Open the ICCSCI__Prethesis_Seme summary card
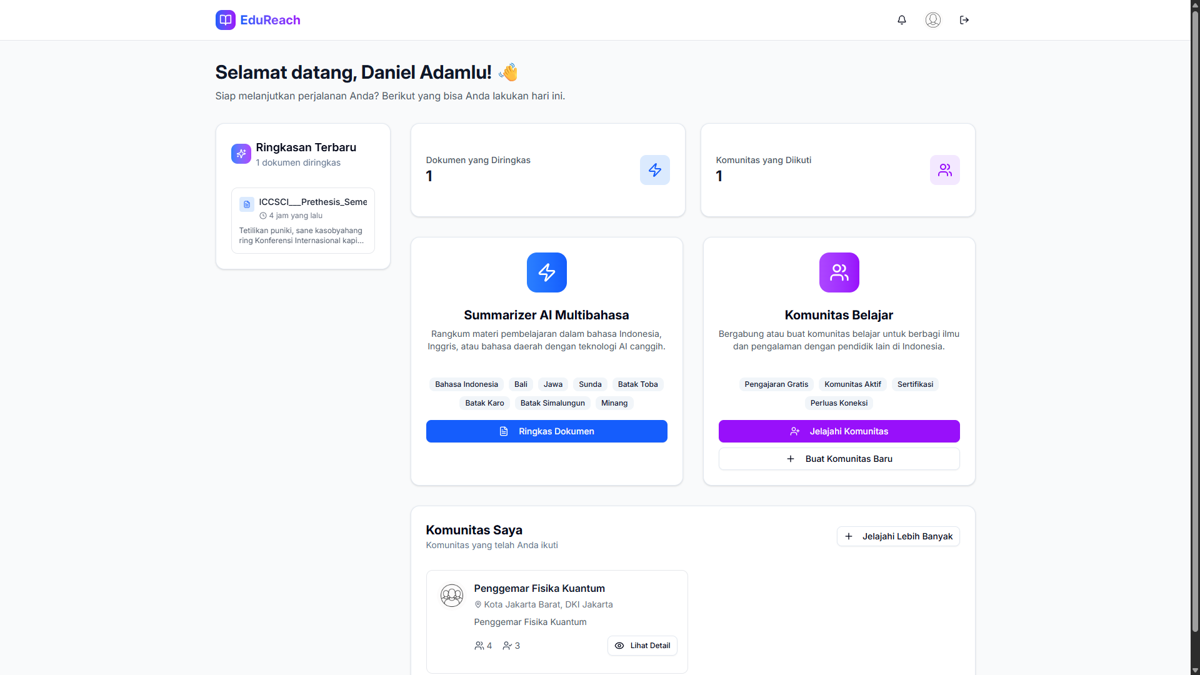 [x=302, y=221]
